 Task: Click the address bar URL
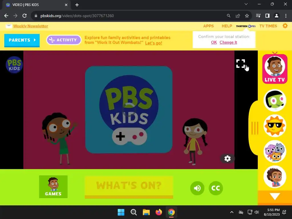[77, 16]
